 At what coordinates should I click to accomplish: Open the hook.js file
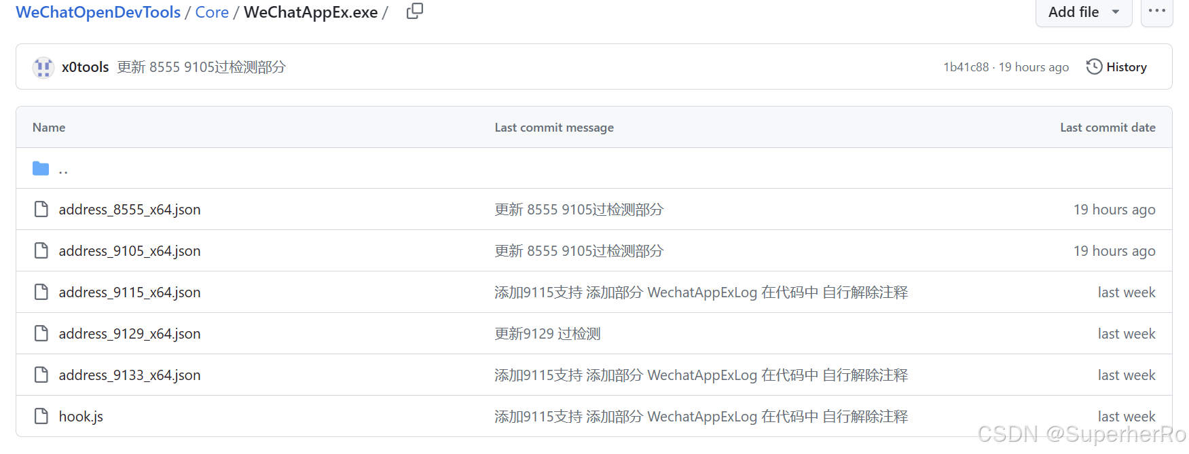coord(81,417)
